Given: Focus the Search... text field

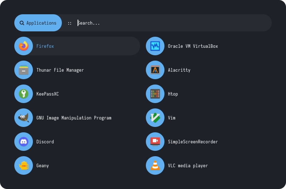Looking at the screenshot, I should 172,23.
